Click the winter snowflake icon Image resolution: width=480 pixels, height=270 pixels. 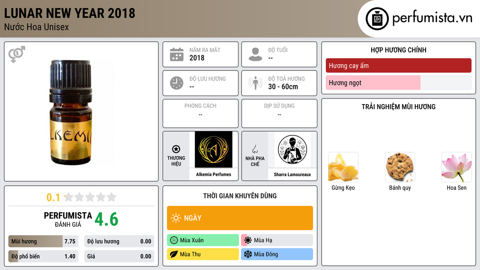(x=248, y=255)
